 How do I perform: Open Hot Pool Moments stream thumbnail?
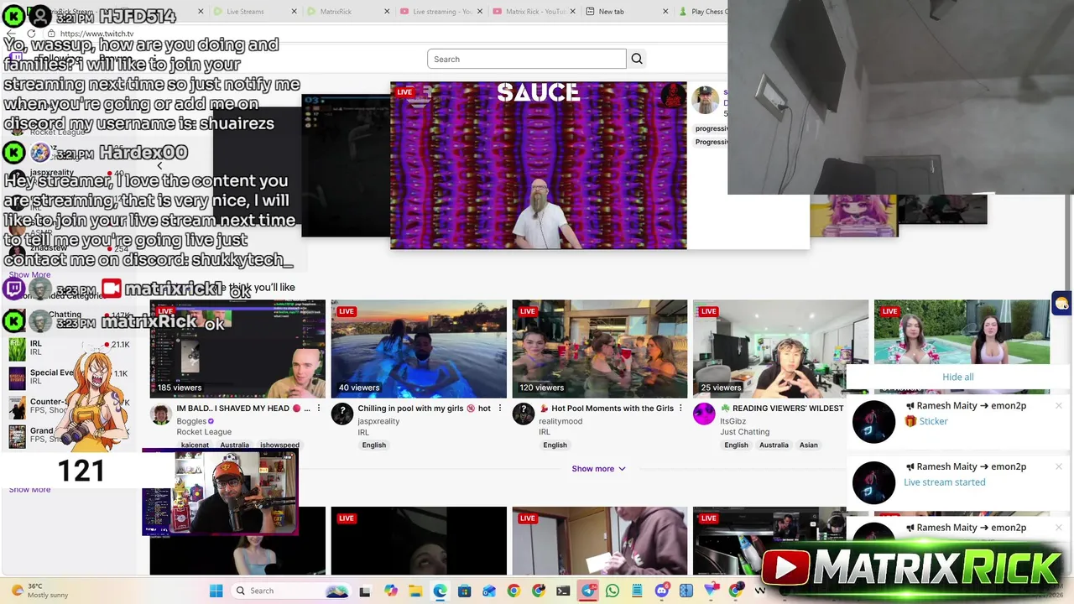click(600, 349)
